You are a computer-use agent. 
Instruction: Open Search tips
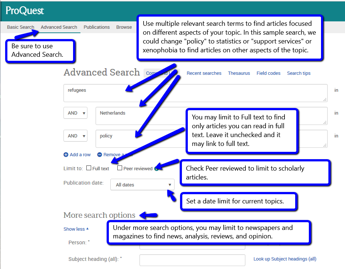(x=299, y=73)
